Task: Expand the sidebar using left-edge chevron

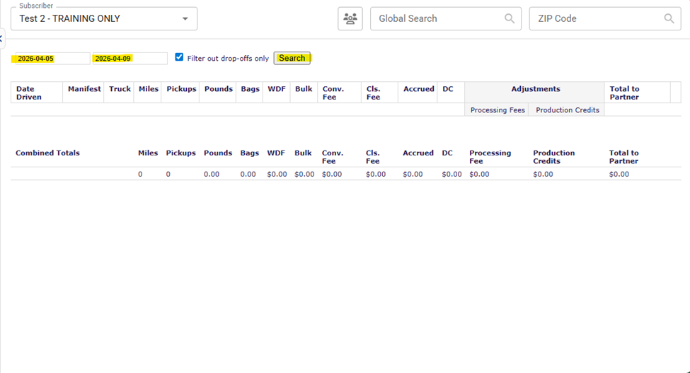Action: click(x=2, y=39)
